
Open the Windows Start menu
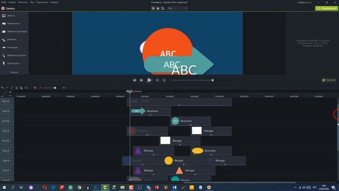4,187
